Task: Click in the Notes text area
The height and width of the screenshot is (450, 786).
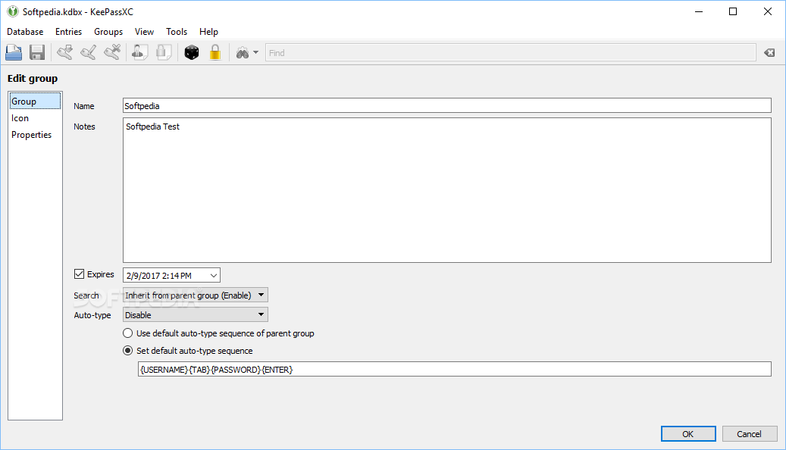Action: point(447,190)
